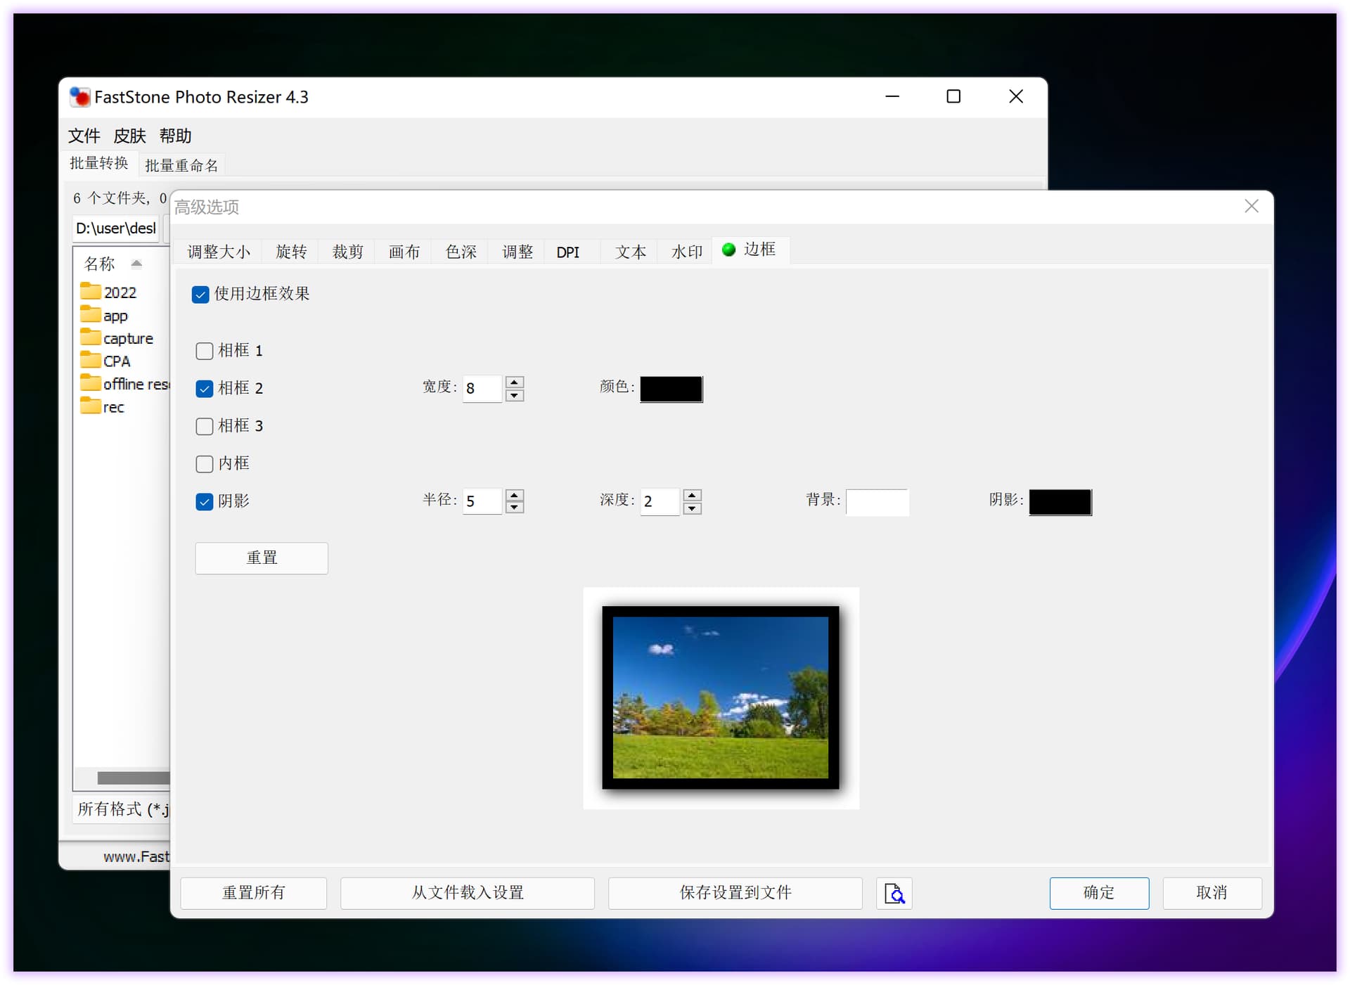
Task: Click the FastStone app logo icon
Action: pyautogui.click(x=80, y=97)
